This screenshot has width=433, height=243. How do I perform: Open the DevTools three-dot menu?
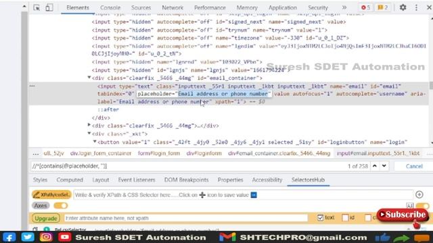[x=416, y=7]
